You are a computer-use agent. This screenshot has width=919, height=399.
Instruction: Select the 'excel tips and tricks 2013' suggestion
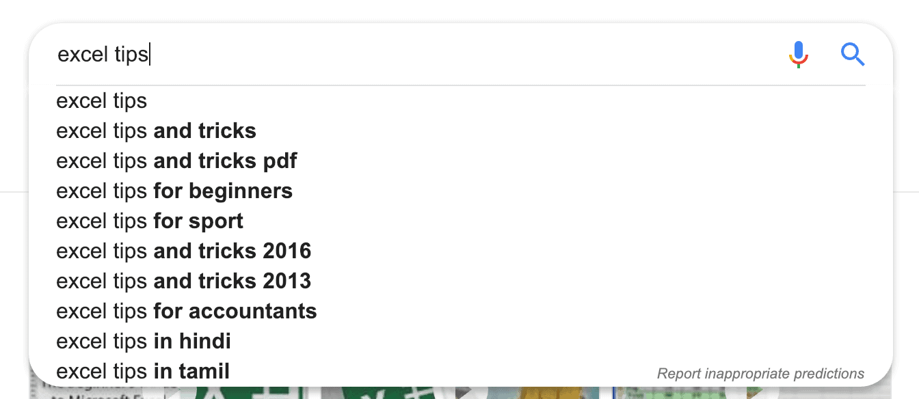pyautogui.click(x=184, y=281)
